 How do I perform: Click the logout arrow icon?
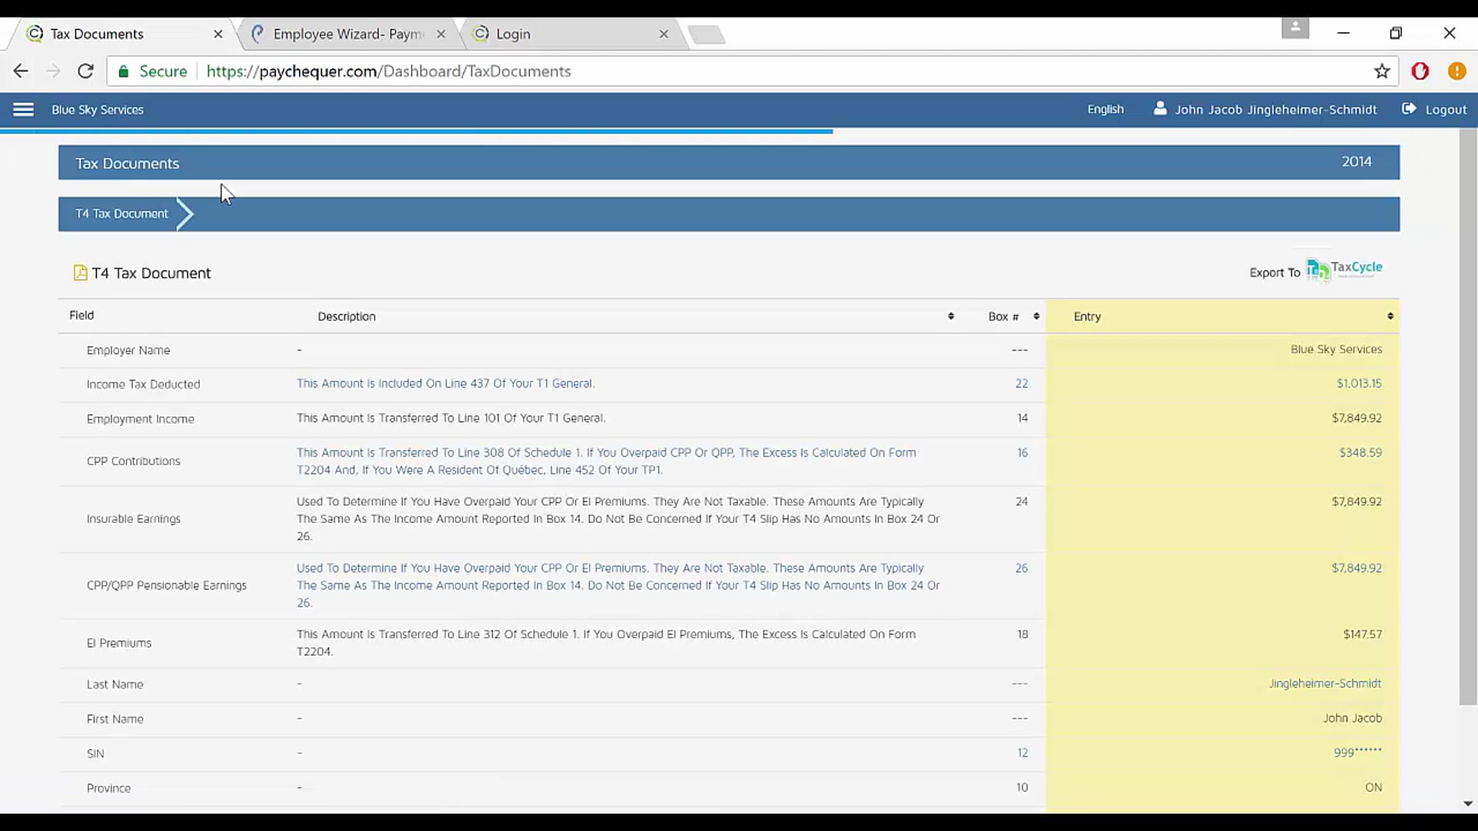coord(1409,109)
